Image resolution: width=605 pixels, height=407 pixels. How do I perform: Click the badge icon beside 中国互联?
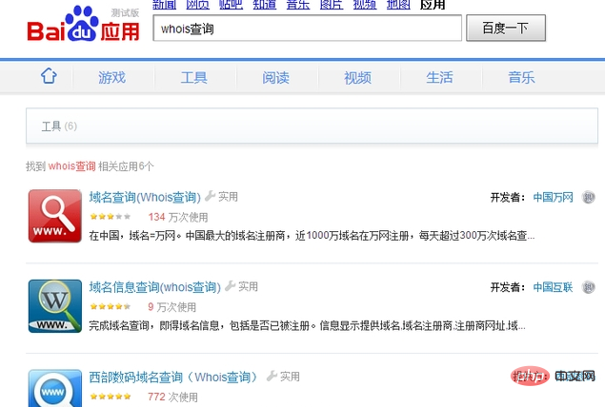point(588,287)
